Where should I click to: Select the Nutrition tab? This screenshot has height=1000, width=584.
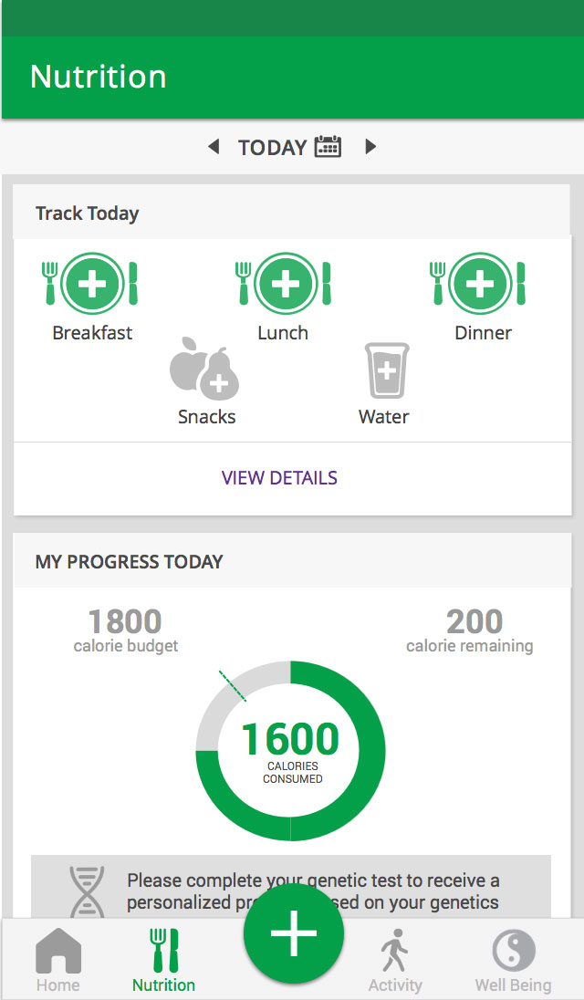(164, 962)
